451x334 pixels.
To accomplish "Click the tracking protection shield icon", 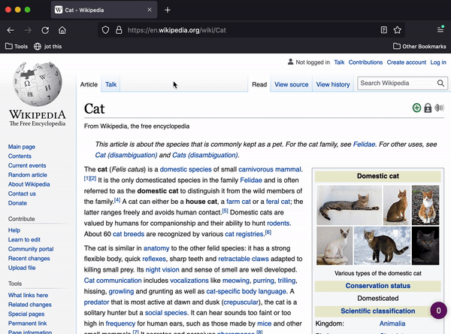I will click(105, 30).
